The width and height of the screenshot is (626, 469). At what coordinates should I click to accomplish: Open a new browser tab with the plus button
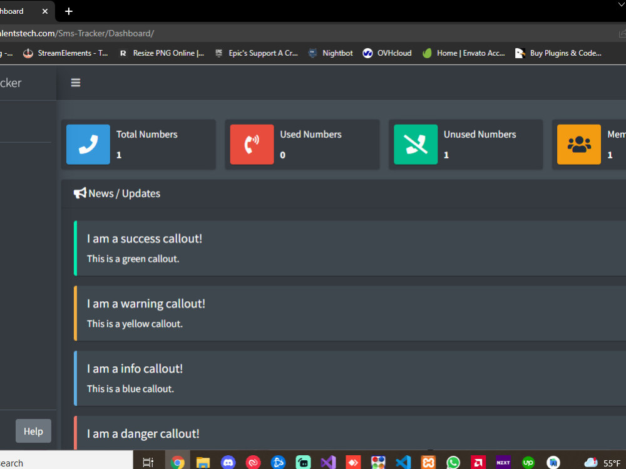[69, 11]
